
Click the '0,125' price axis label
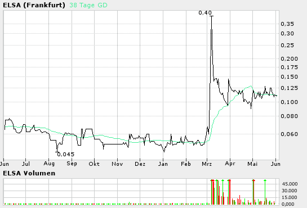(289, 88)
